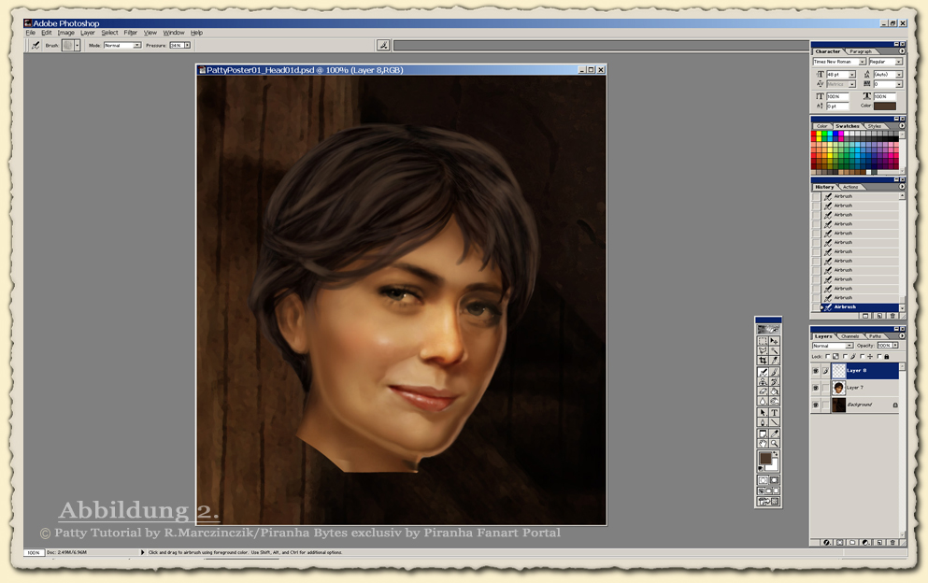Open the font style Regular dropdown
928x583 pixels.
[x=898, y=62]
